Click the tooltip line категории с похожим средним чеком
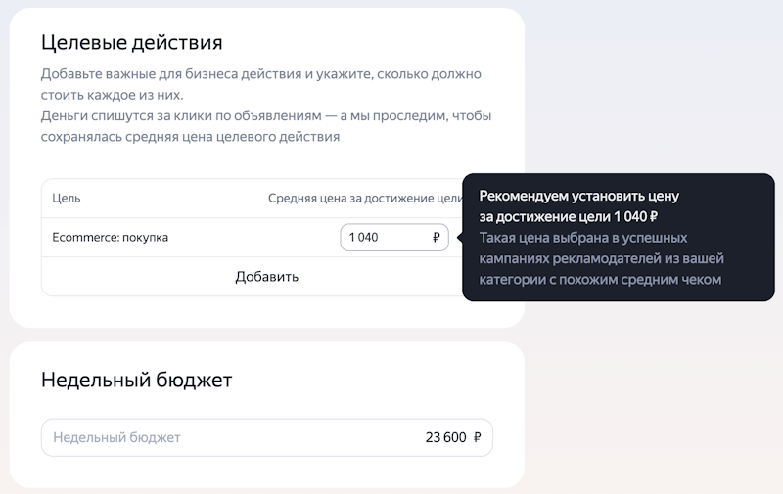 click(600, 280)
